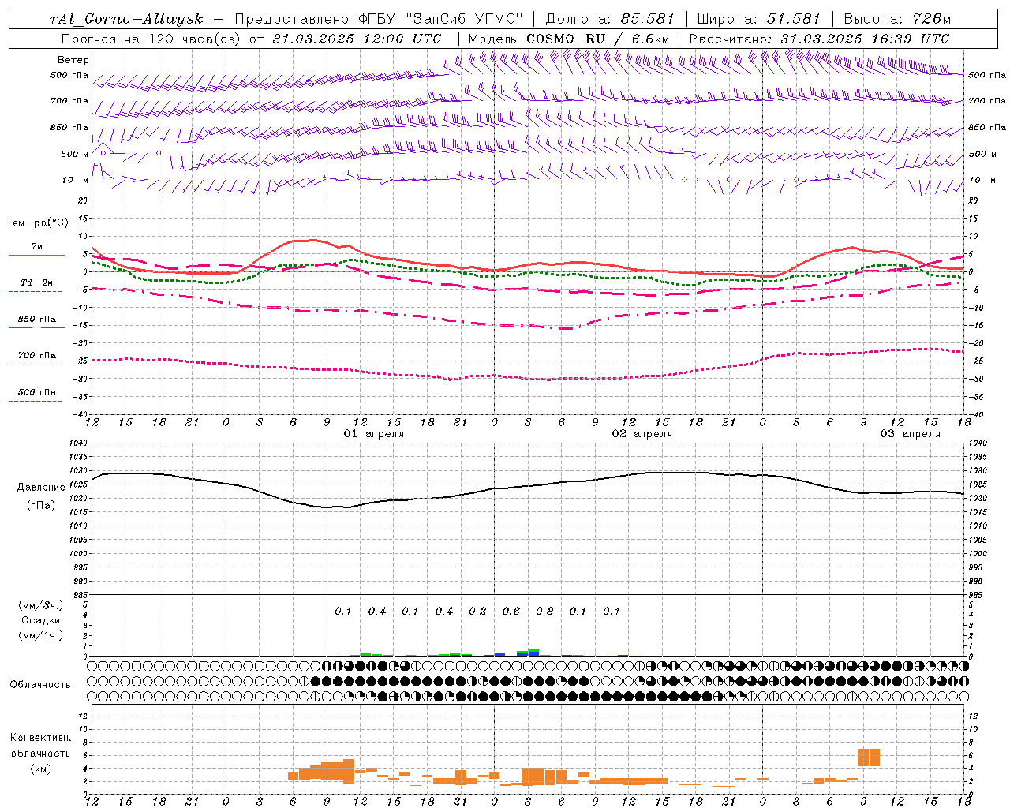Select the latitude value Широта: 51.581
This screenshot has width=1010, height=808.
tap(759, 19)
